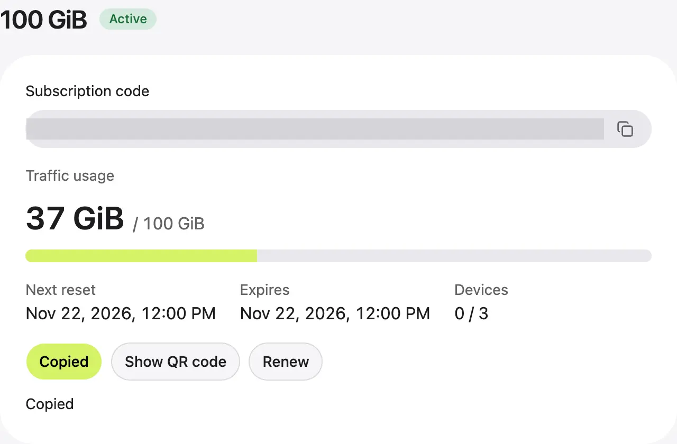The height and width of the screenshot is (444, 677).
Task: Click the Devices label
Action: pos(481,290)
